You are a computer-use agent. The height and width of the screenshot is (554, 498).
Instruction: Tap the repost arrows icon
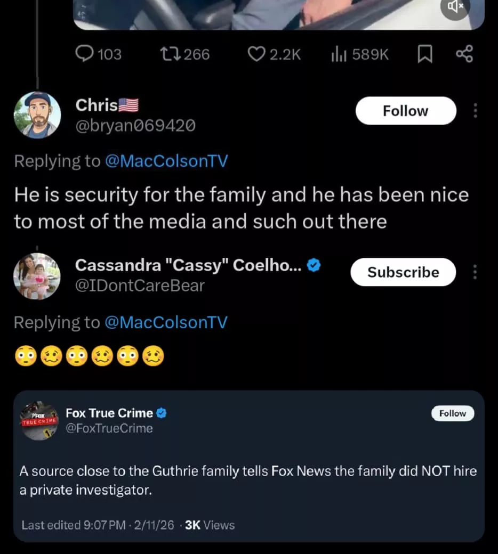pyautogui.click(x=171, y=54)
